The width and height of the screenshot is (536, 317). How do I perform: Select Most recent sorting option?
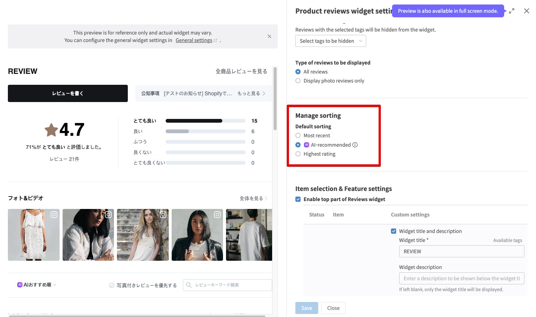click(298, 135)
